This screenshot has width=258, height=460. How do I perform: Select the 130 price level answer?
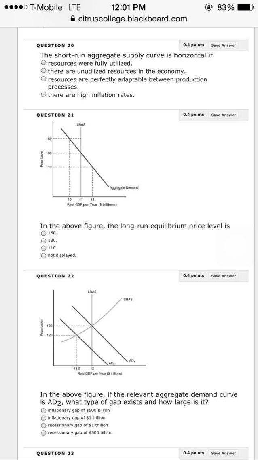click(x=43, y=241)
